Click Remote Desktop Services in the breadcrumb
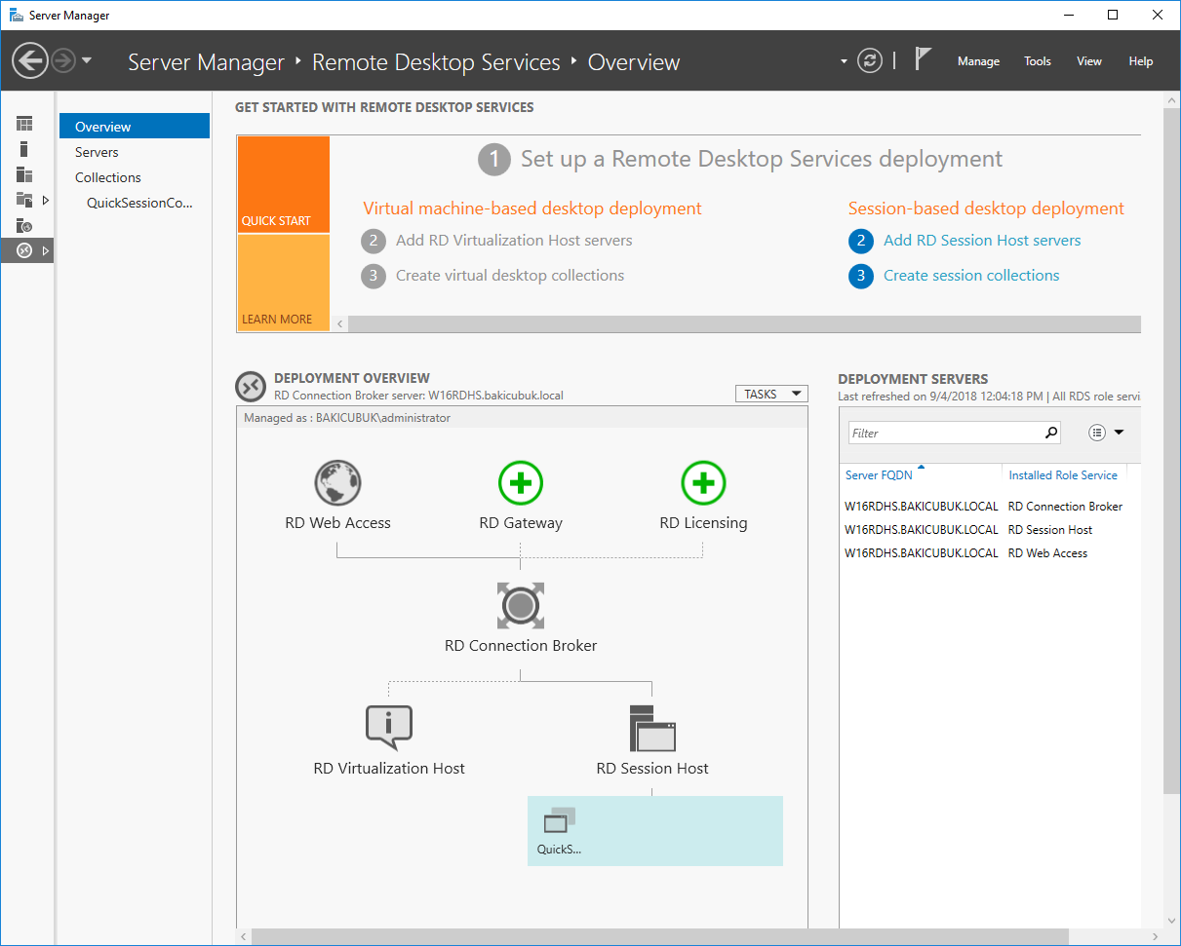Image resolution: width=1181 pixels, height=946 pixels. 436,62
